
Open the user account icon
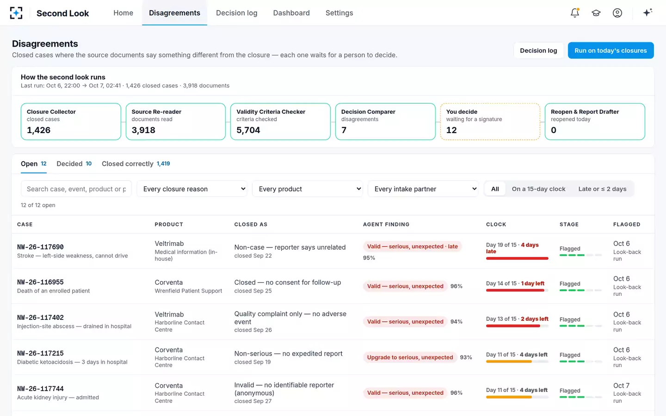click(617, 13)
